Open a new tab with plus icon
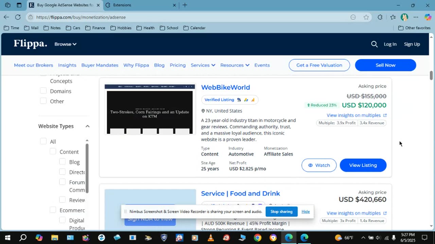The image size is (435, 244). [185, 5]
